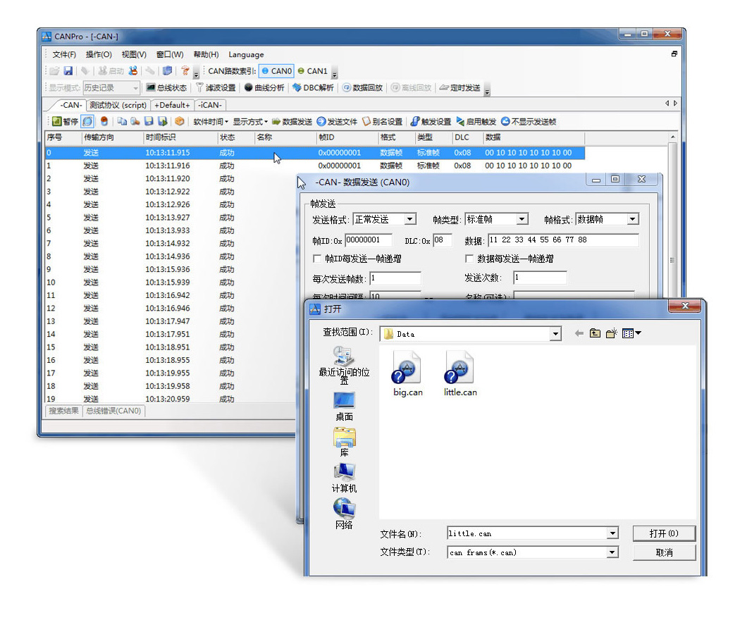The image size is (740, 620).
Task: Open 触发设置 trigger settings
Action: [x=431, y=122]
